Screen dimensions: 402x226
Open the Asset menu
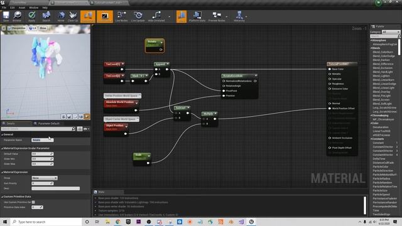pos(22,8)
